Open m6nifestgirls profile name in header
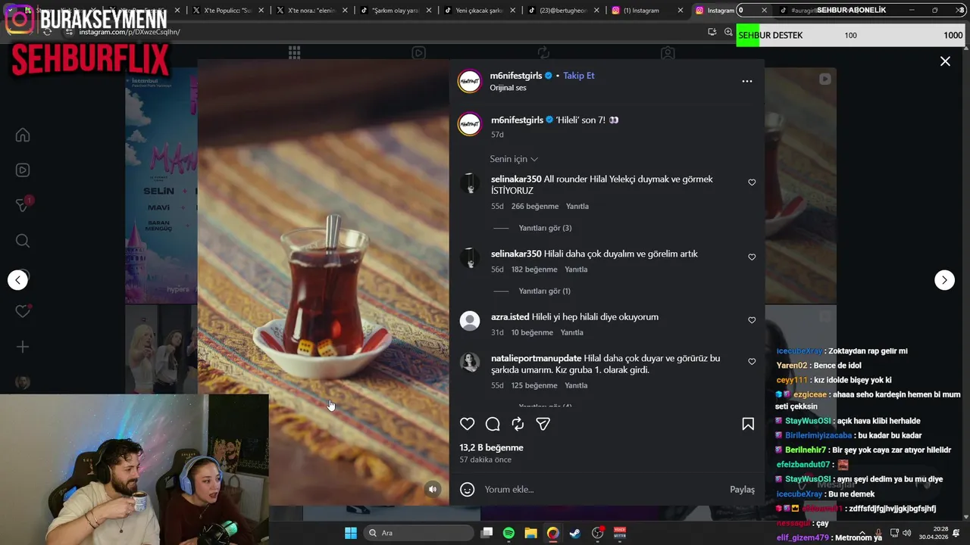The image size is (970, 545). (x=516, y=76)
